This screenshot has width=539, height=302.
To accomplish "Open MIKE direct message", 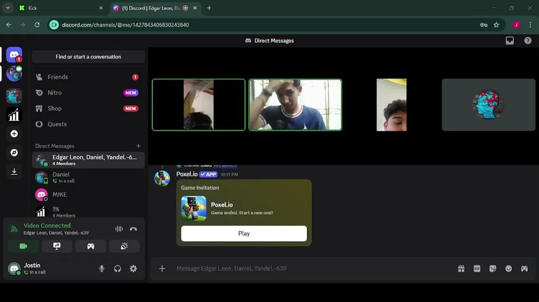I will [x=88, y=195].
